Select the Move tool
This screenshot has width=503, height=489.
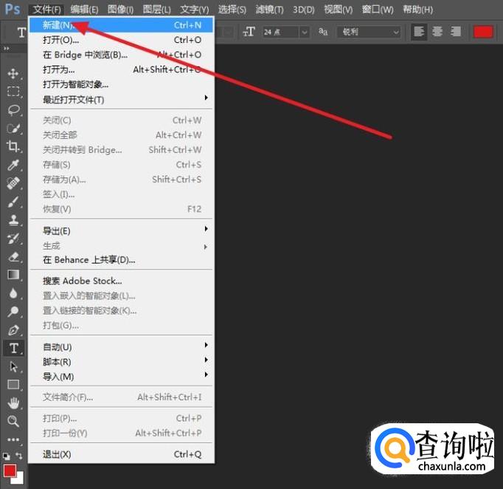(13, 73)
